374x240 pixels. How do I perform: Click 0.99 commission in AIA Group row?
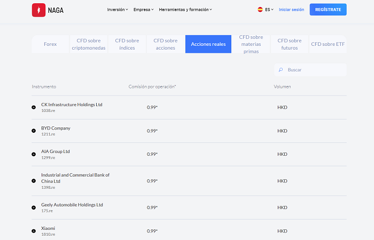click(x=152, y=154)
